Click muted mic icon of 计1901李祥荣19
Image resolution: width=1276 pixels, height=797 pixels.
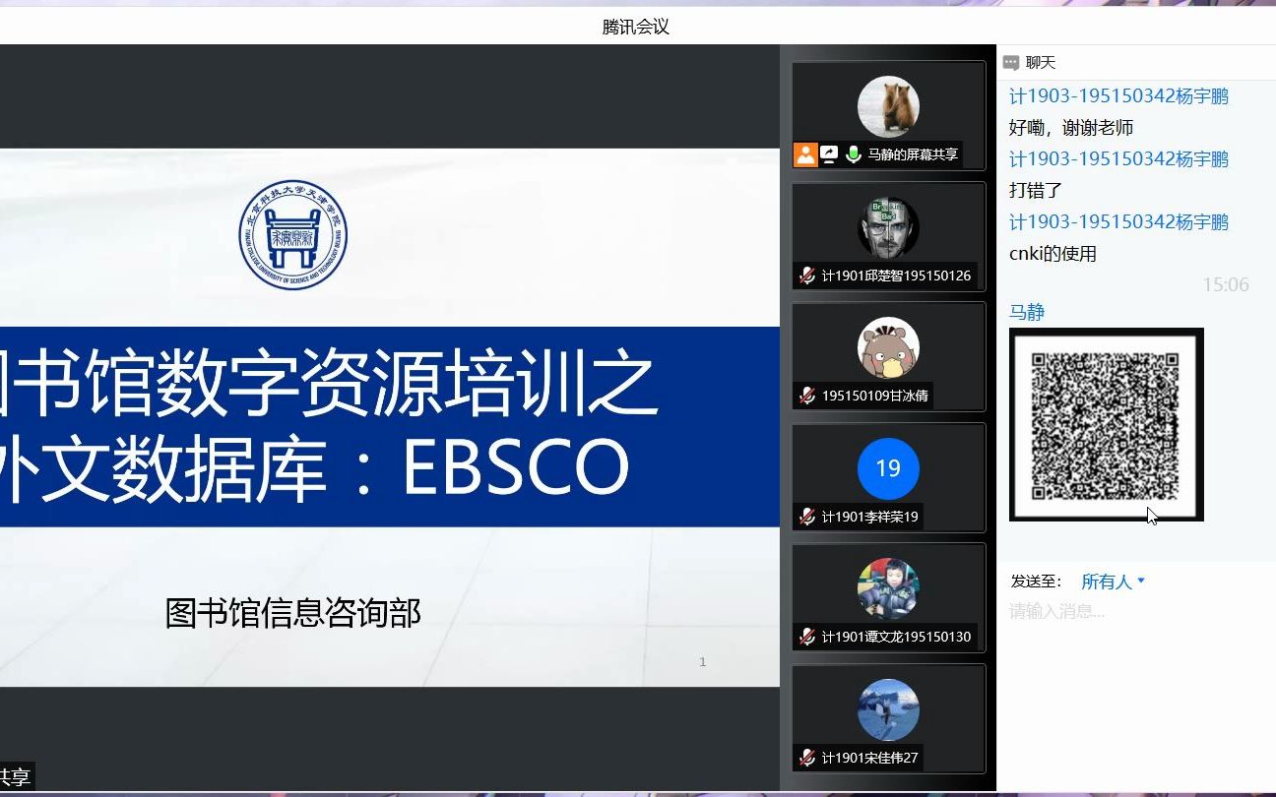807,517
